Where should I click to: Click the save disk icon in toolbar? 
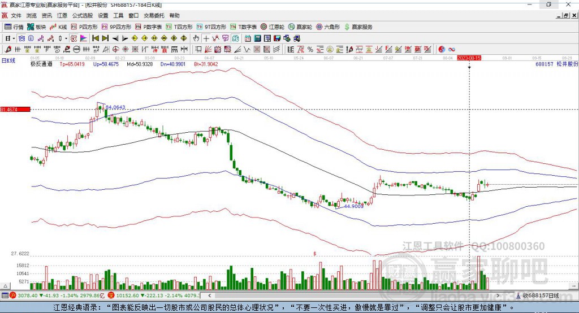pos(277,38)
